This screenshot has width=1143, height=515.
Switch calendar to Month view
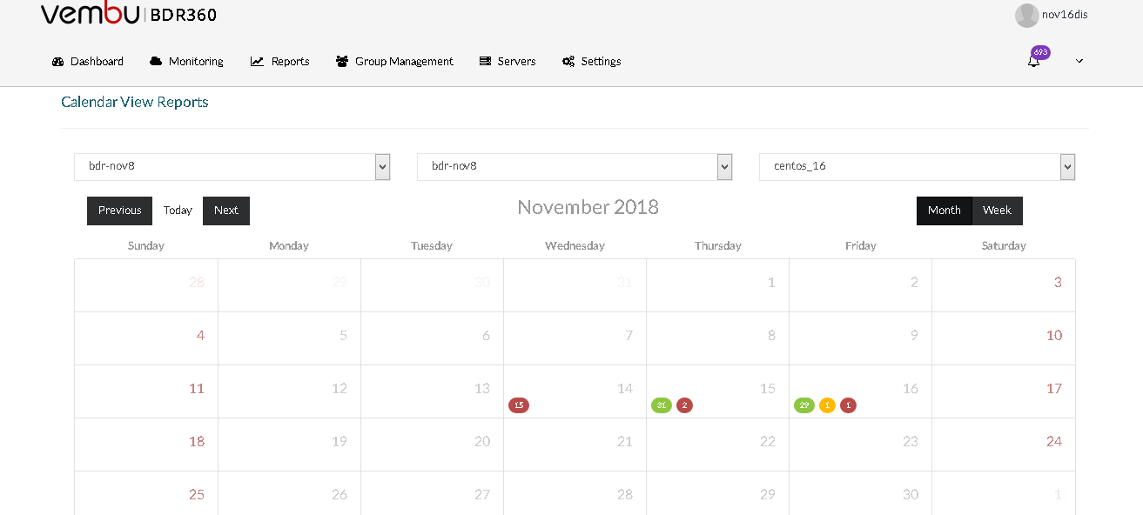(x=944, y=211)
